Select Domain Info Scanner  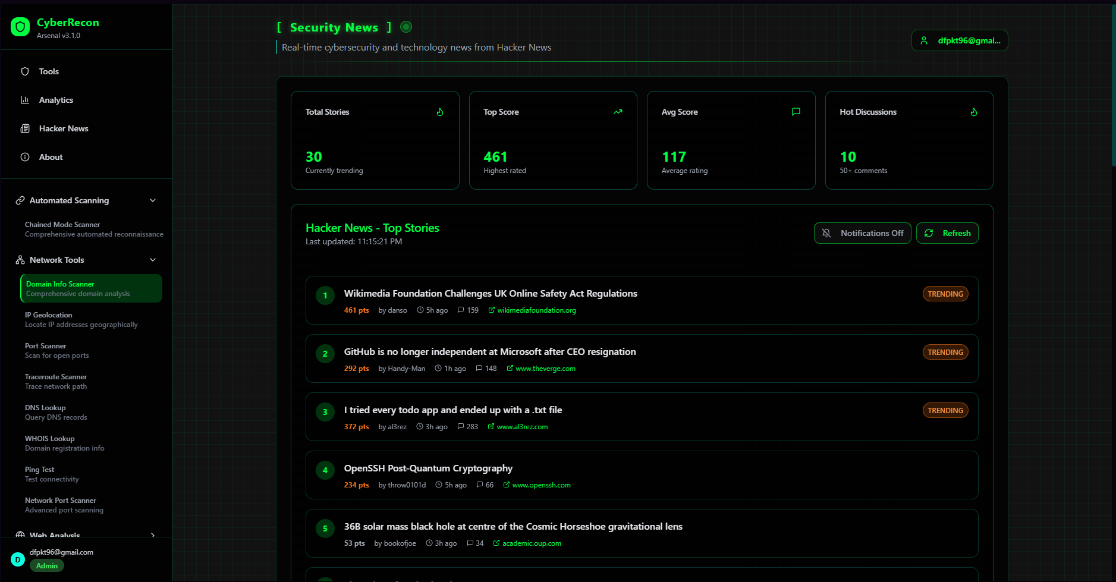91,288
